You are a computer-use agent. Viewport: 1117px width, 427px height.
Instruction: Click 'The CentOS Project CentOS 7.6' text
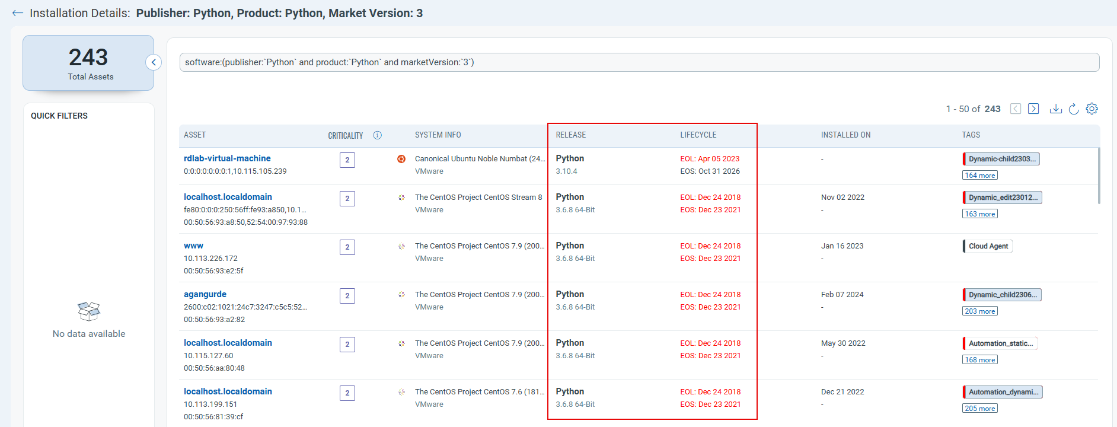coord(480,392)
